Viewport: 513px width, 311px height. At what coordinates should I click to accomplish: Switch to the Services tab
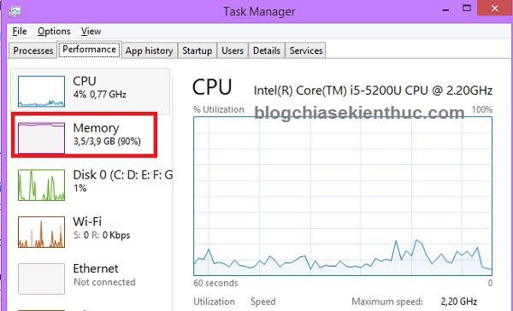point(306,50)
